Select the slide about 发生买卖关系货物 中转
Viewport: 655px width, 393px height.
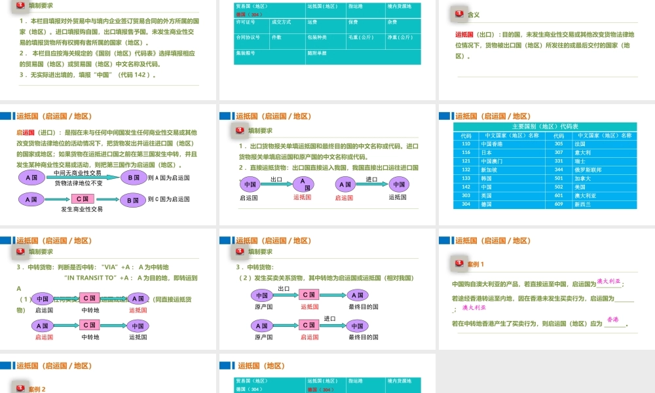pyautogui.click(x=327, y=289)
